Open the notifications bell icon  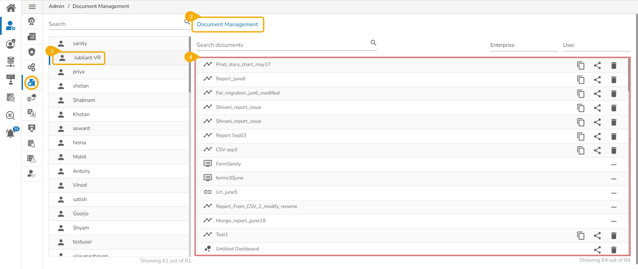point(11,133)
